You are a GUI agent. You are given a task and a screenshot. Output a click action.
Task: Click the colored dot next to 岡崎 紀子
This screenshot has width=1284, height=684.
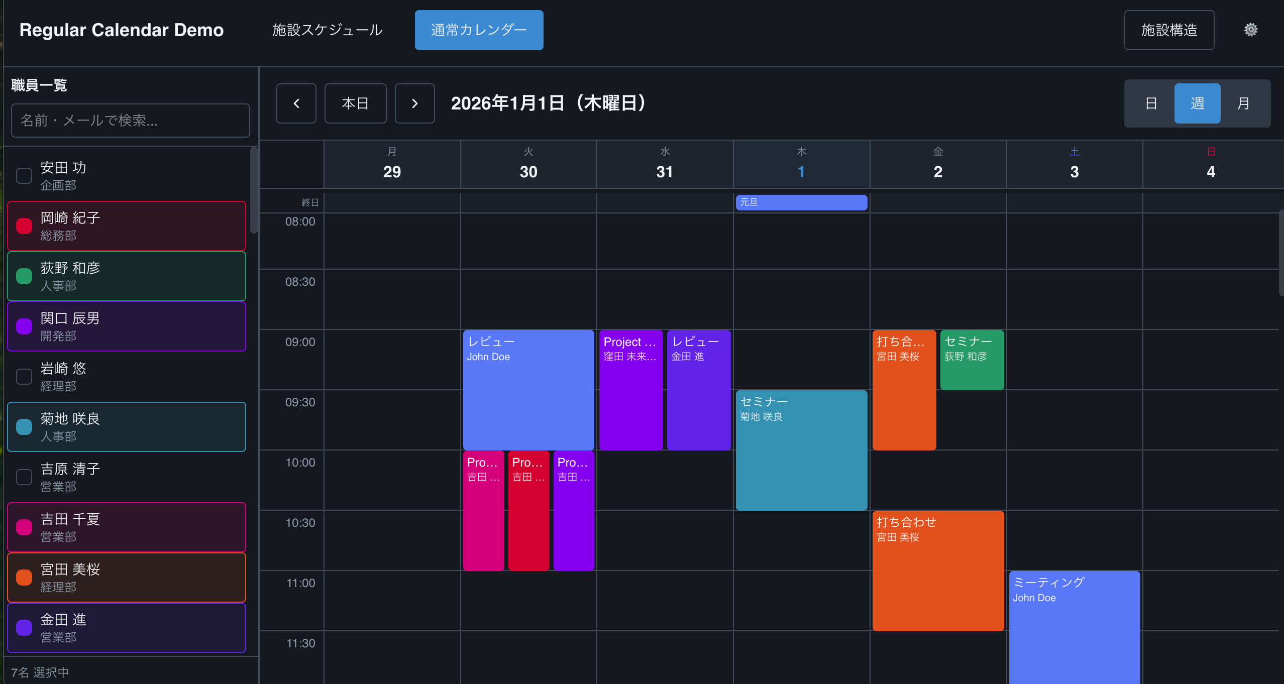24,226
